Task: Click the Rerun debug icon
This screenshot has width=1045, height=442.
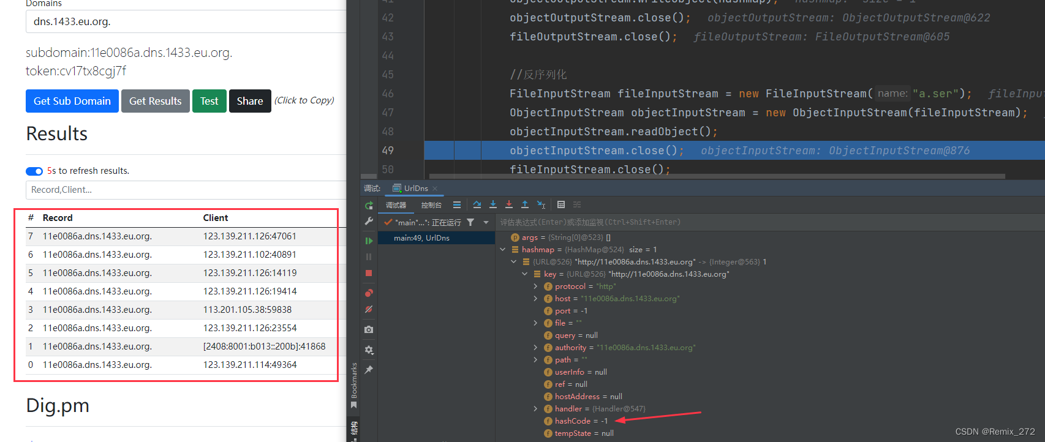Action: [x=369, y=206]
